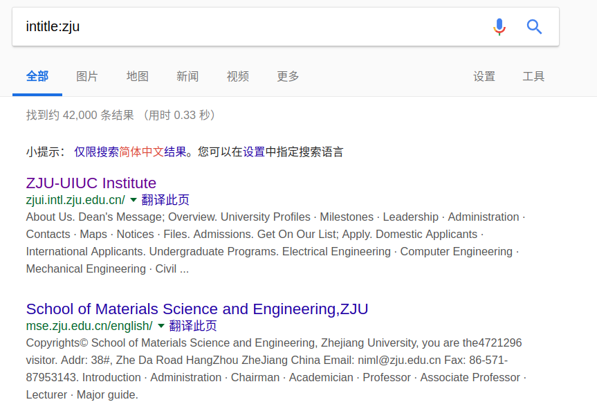597x420 pixels.
Task: Open 设置 link in language tip
Action: [x=254, y=152]
